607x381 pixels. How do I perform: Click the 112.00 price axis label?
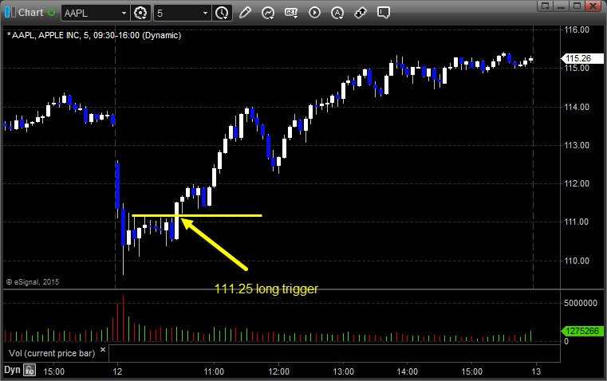click(577, 183)
